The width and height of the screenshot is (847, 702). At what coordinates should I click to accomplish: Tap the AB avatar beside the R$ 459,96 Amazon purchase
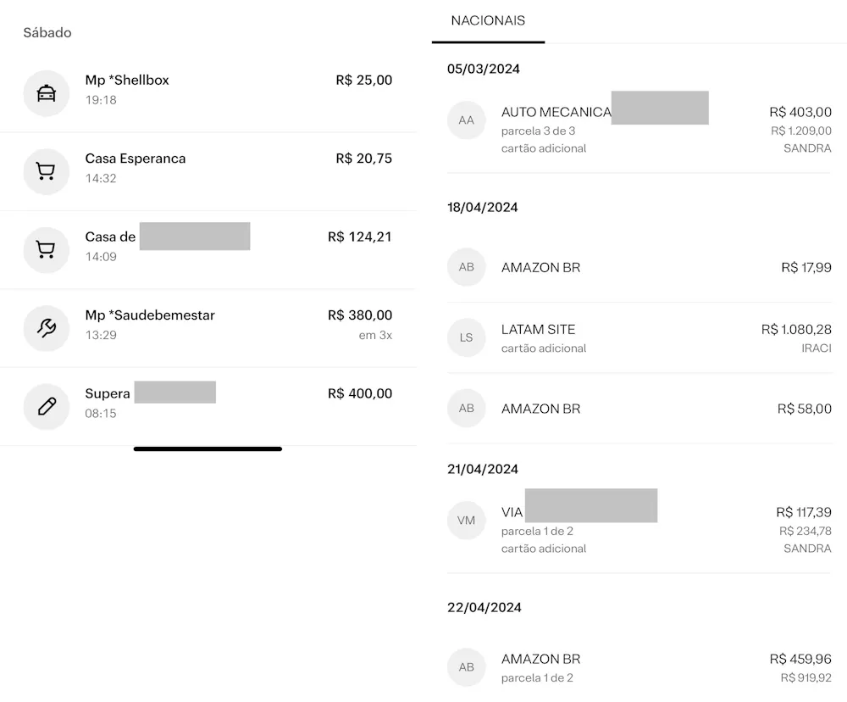(x=466, y=667)
